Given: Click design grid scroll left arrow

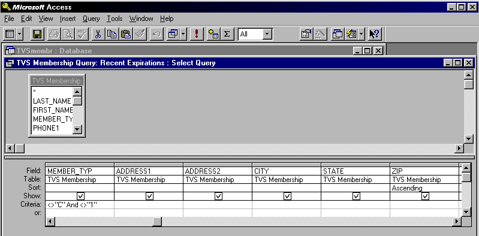Looking at the screenshot, I should point(50,222).
